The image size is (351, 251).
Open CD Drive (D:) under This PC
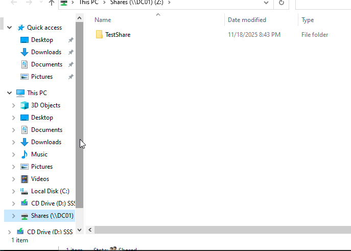click(53, 203)
